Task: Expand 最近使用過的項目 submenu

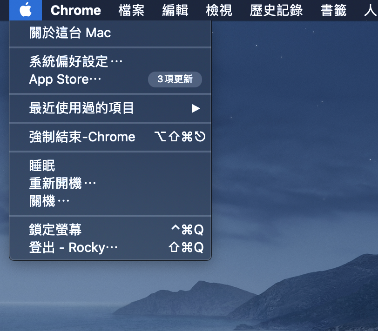Action: tap(81, 108)
